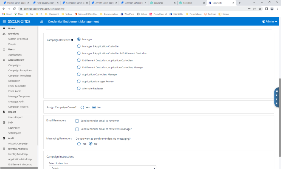Open Campaign Templates in the sidebar
281x169 pixels.
[x=20, y=76]
